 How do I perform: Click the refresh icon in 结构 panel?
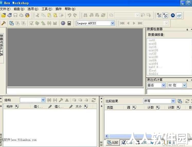click(94, 100)
